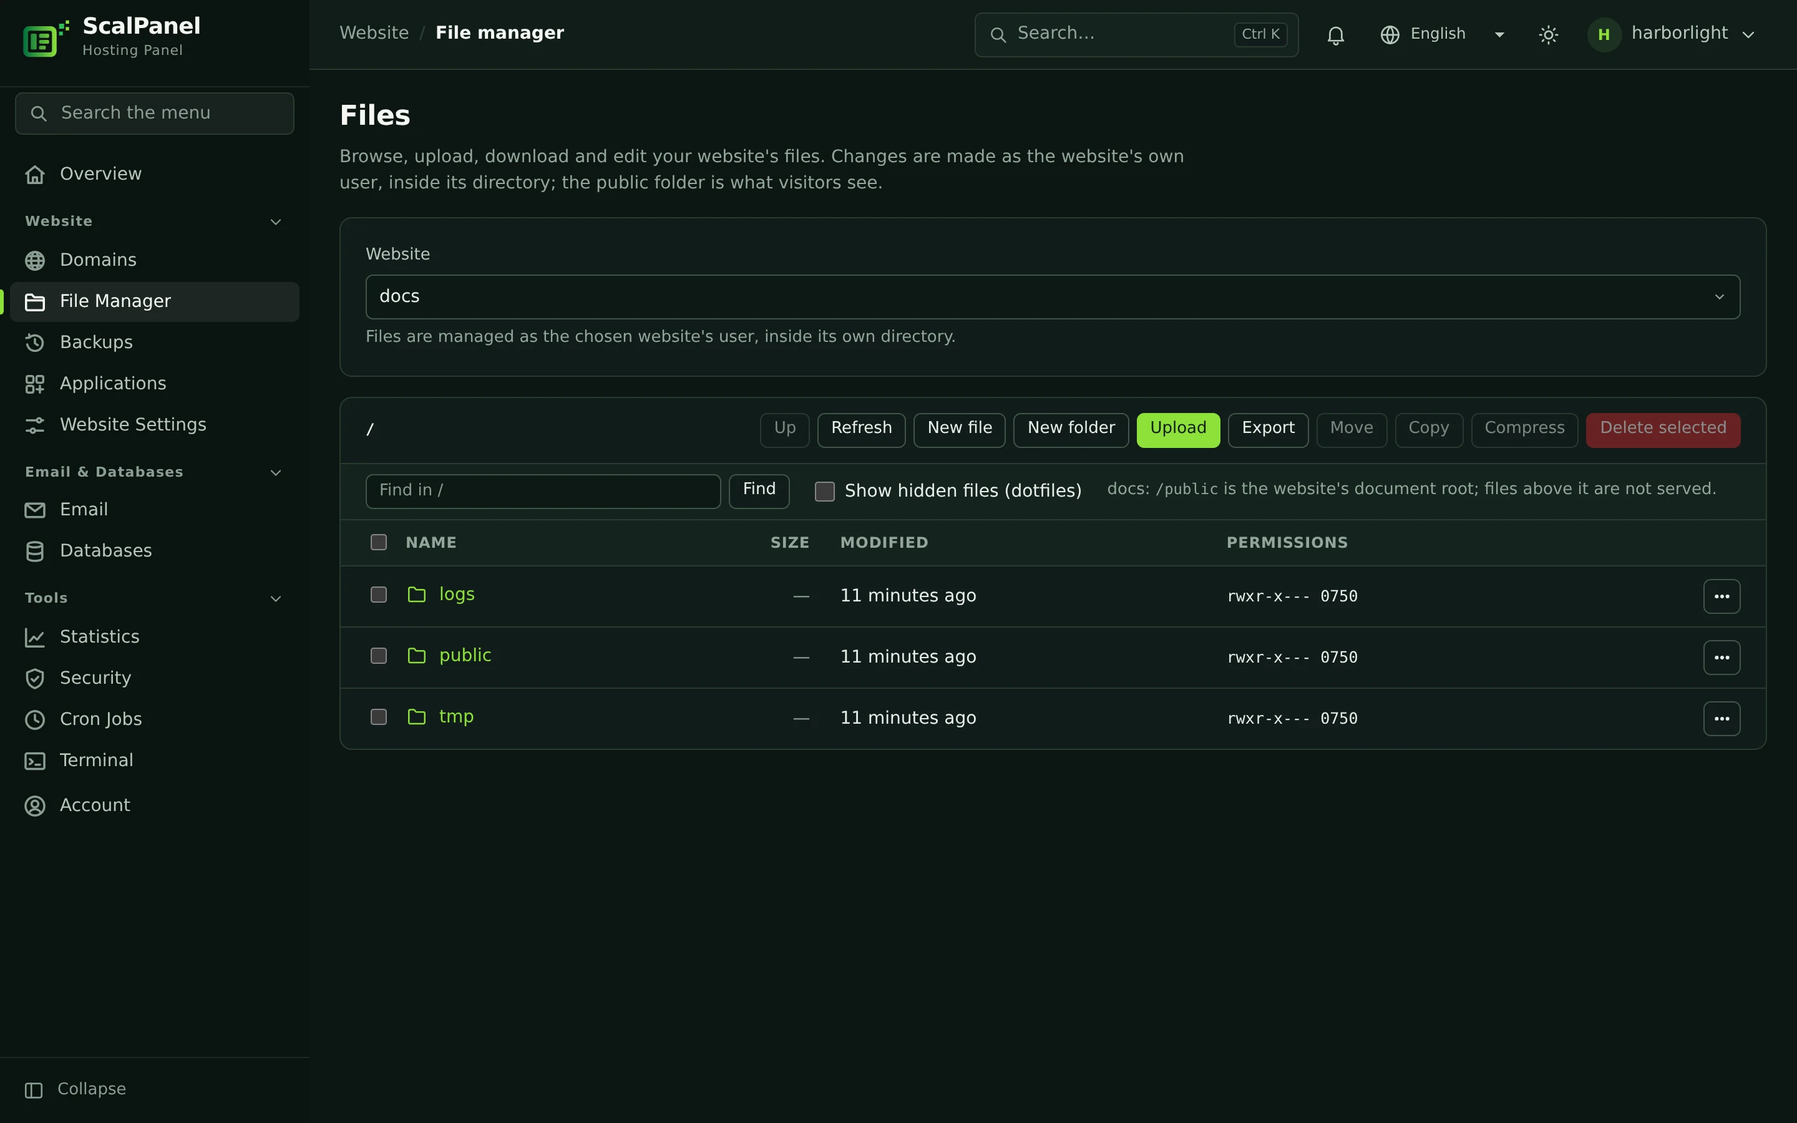Image resolution: width=1797 pixels, height=1123 pixels.
Task: Open the public folder name link
Action: (x=465, y=656)
